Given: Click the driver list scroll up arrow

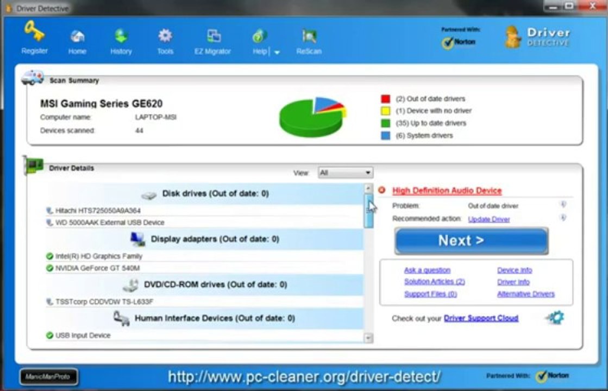Looking at the screenshot, I should tap(368, 189).
